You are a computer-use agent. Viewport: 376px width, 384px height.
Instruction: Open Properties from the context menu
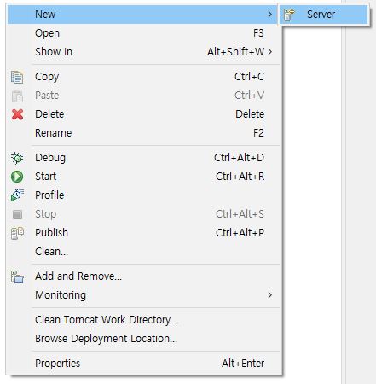point(145,364)
